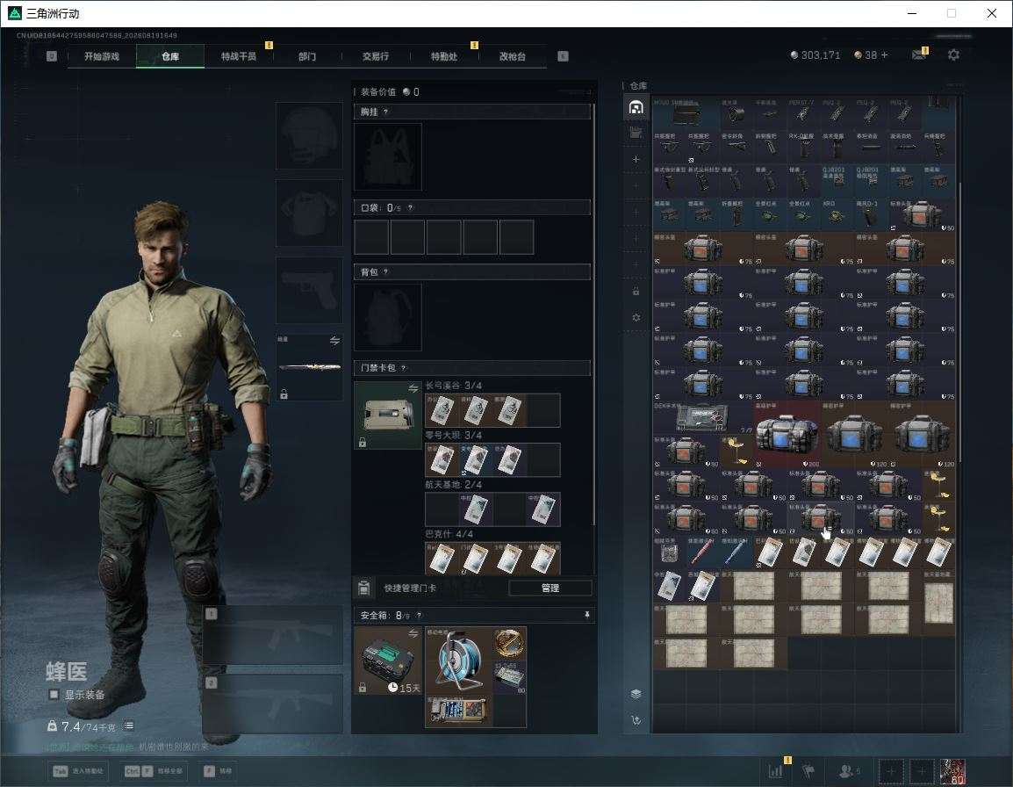The width and height of the screenshot is (1013, 787).
Task: Click the swap arrows on the safe box
Action: (413, 634)
